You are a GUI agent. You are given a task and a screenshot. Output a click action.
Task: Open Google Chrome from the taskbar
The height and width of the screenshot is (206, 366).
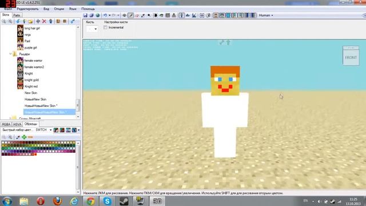(90, 201)
